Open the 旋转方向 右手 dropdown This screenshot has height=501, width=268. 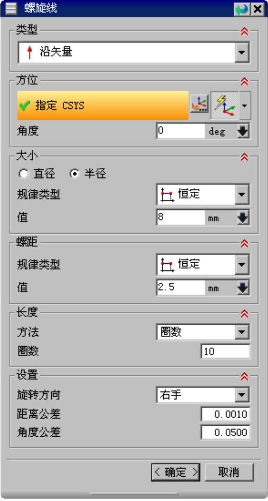pyautogui.click(x=242, y=395)
